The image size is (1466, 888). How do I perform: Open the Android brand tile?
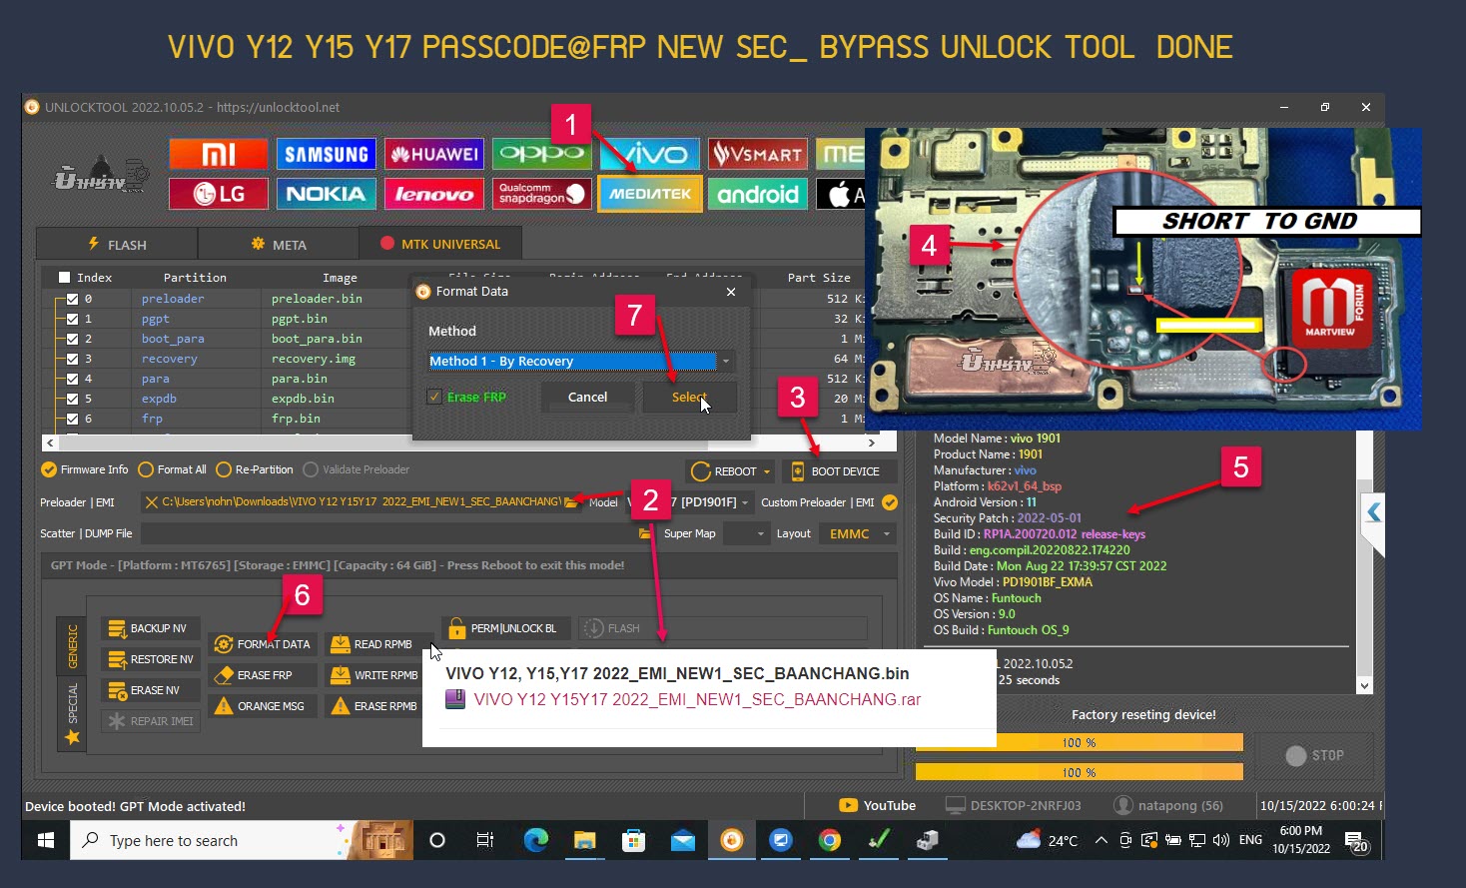pyautogui.click(x=758, y=194)
